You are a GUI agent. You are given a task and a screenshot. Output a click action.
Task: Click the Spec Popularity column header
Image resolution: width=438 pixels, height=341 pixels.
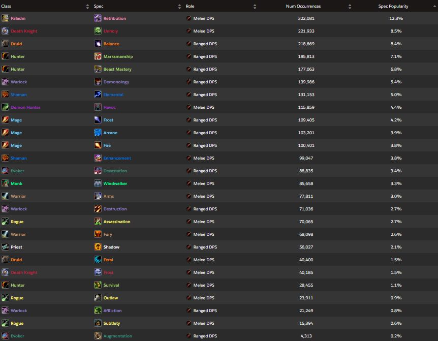click(393, 6)
